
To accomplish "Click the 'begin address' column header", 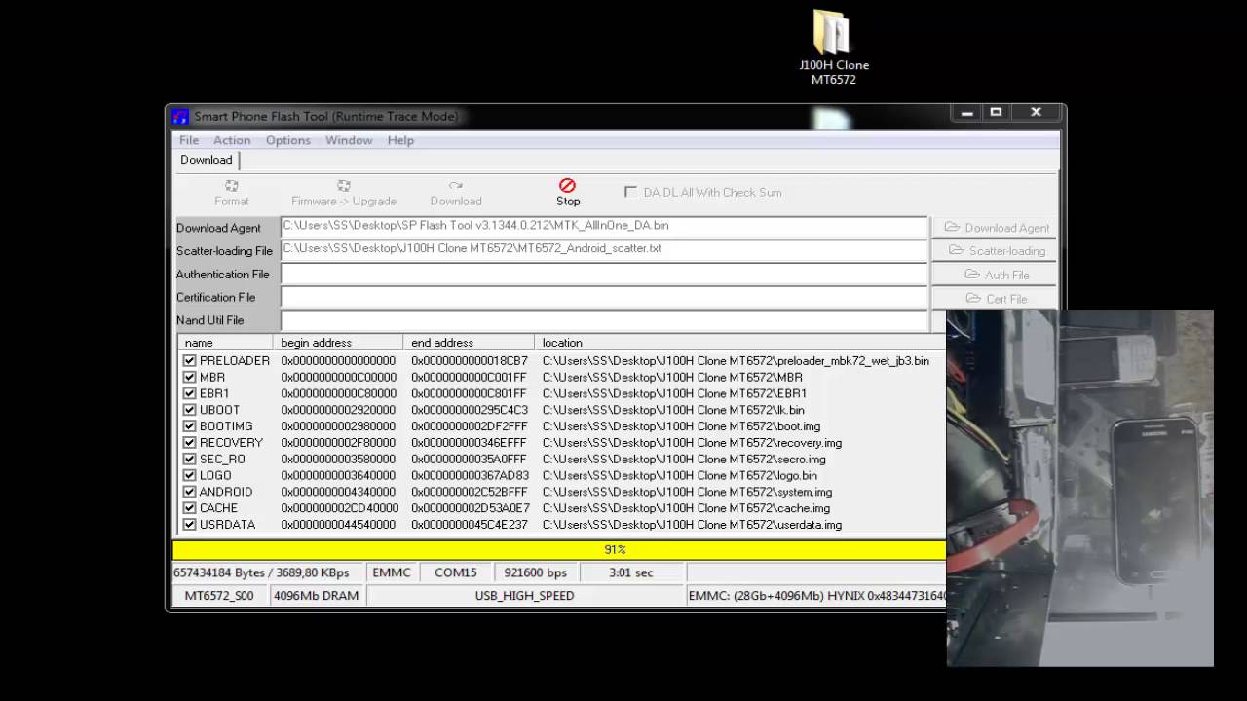I will [338, 343].
